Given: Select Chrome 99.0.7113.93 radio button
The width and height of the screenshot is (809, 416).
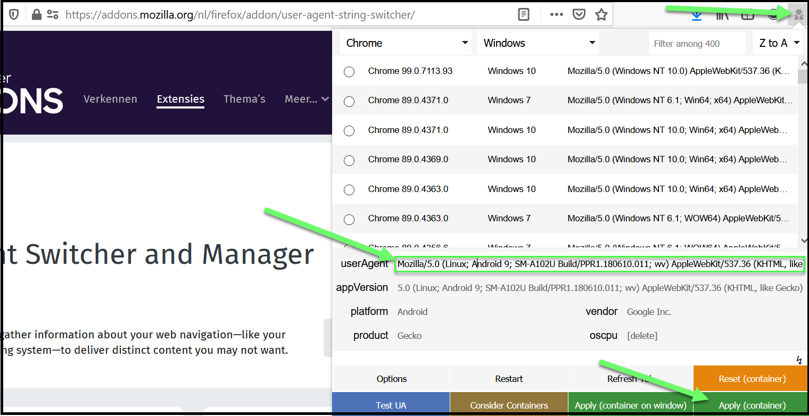Looking at the screenshot, I should coord(349,72).
